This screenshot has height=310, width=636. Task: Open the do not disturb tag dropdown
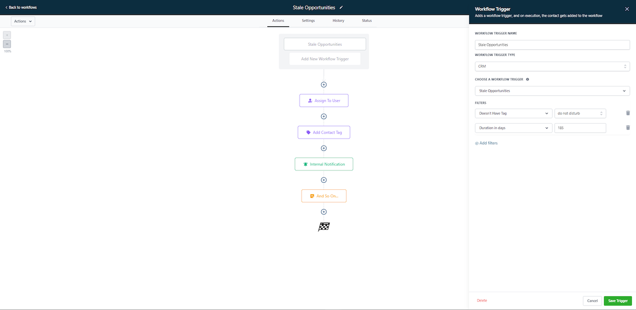(580, 113)
